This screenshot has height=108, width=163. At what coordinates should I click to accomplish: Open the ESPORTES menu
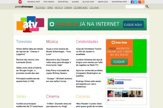pyautogui.click(x=63, y=2)
